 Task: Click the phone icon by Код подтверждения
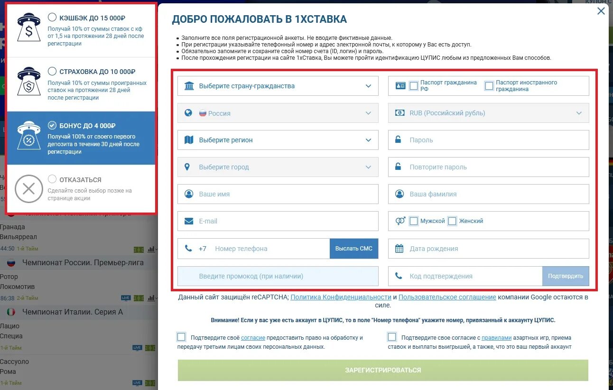(399, 276)
